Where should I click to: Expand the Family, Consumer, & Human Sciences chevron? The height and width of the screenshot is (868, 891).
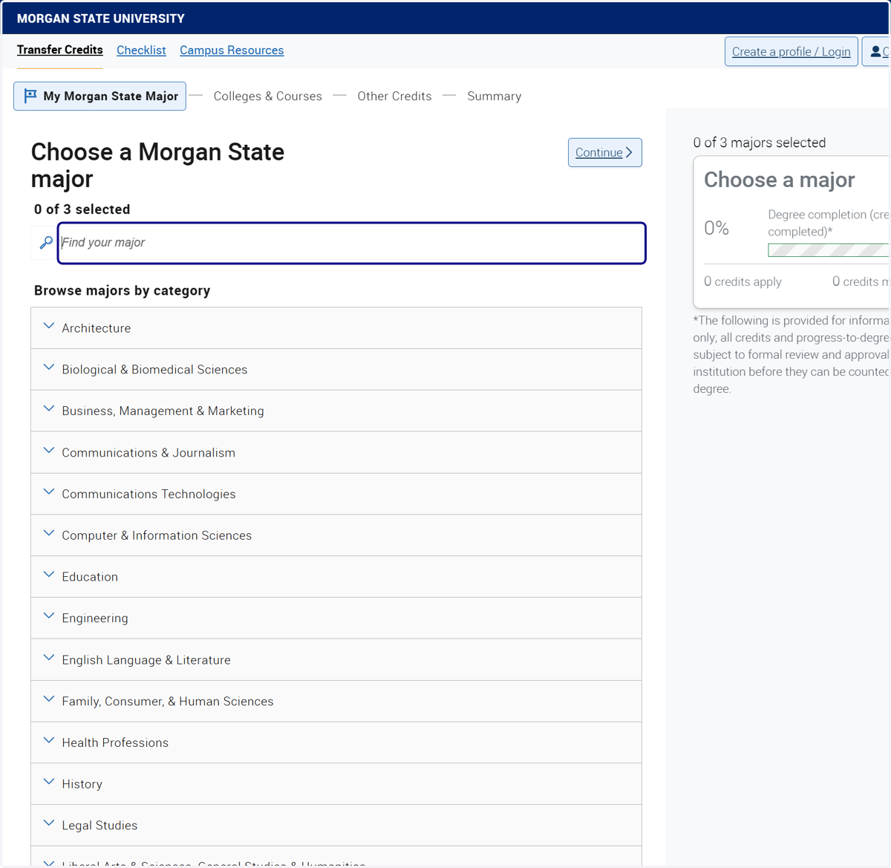[x=49, y=700]
